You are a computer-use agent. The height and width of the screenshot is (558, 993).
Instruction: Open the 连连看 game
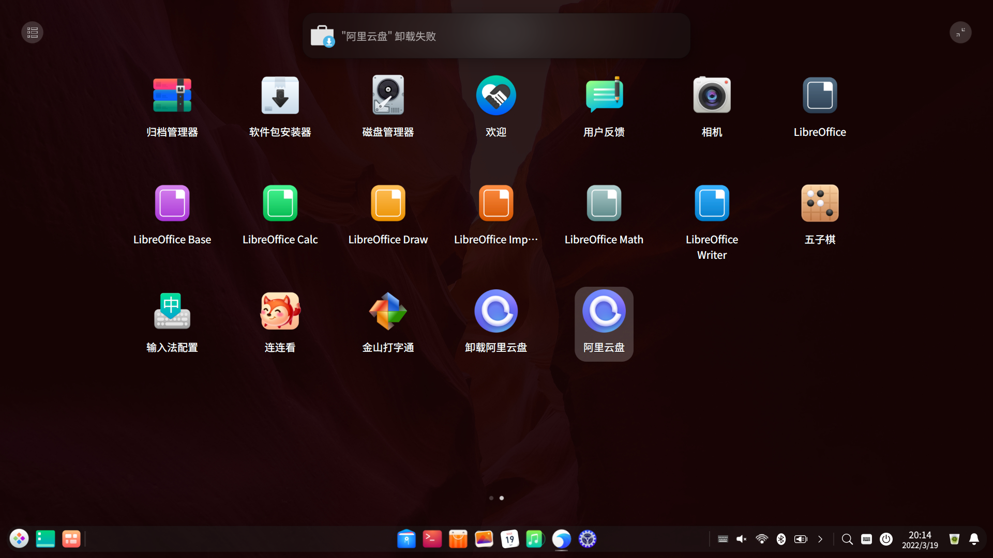pyautogui.click(x=280, y=311)
